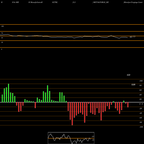144x144 pixels.
Task: Click the '-21' label in mini chart
Action: (93, 137)
